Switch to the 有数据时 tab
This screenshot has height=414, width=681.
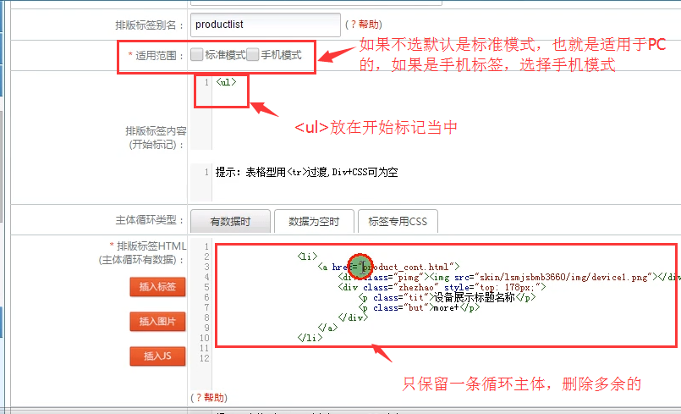[229, 221]
